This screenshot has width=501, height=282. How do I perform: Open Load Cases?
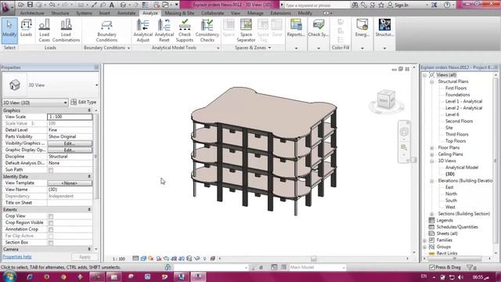[x=45, y=31]
